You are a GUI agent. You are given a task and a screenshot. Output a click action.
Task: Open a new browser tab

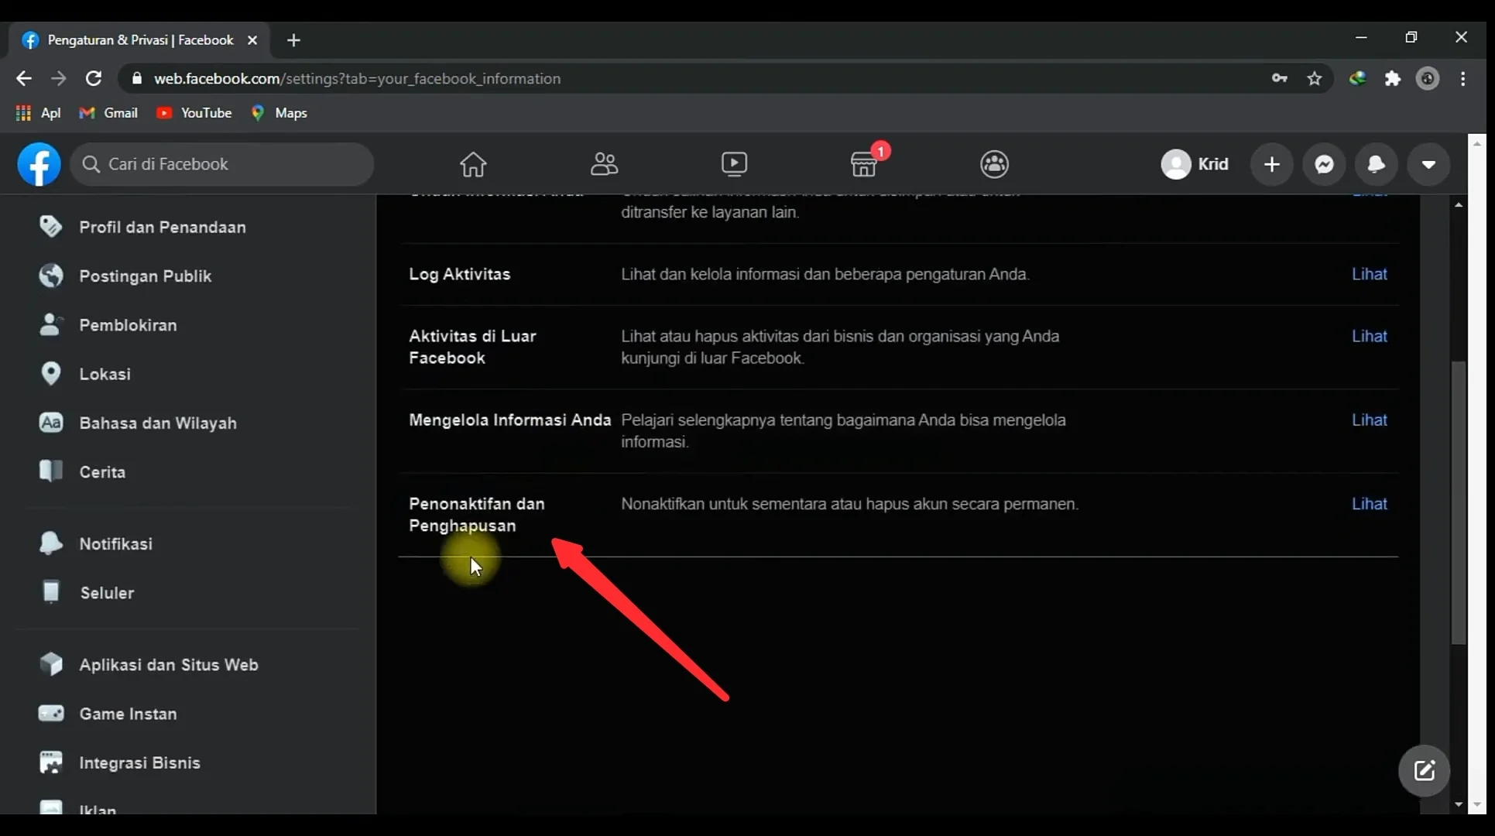click(293, 40)
